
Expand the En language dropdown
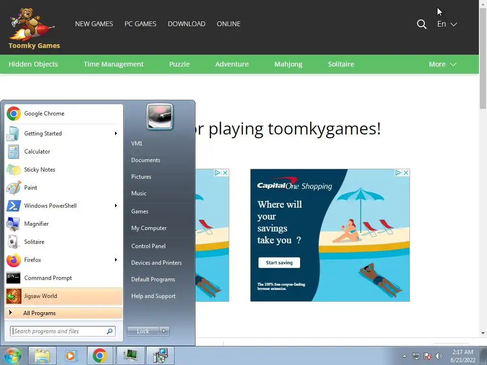tap(447, 24)
